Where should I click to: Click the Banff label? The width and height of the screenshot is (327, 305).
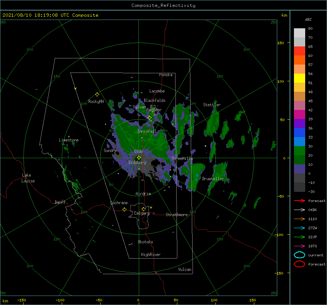tap(60, 202)
